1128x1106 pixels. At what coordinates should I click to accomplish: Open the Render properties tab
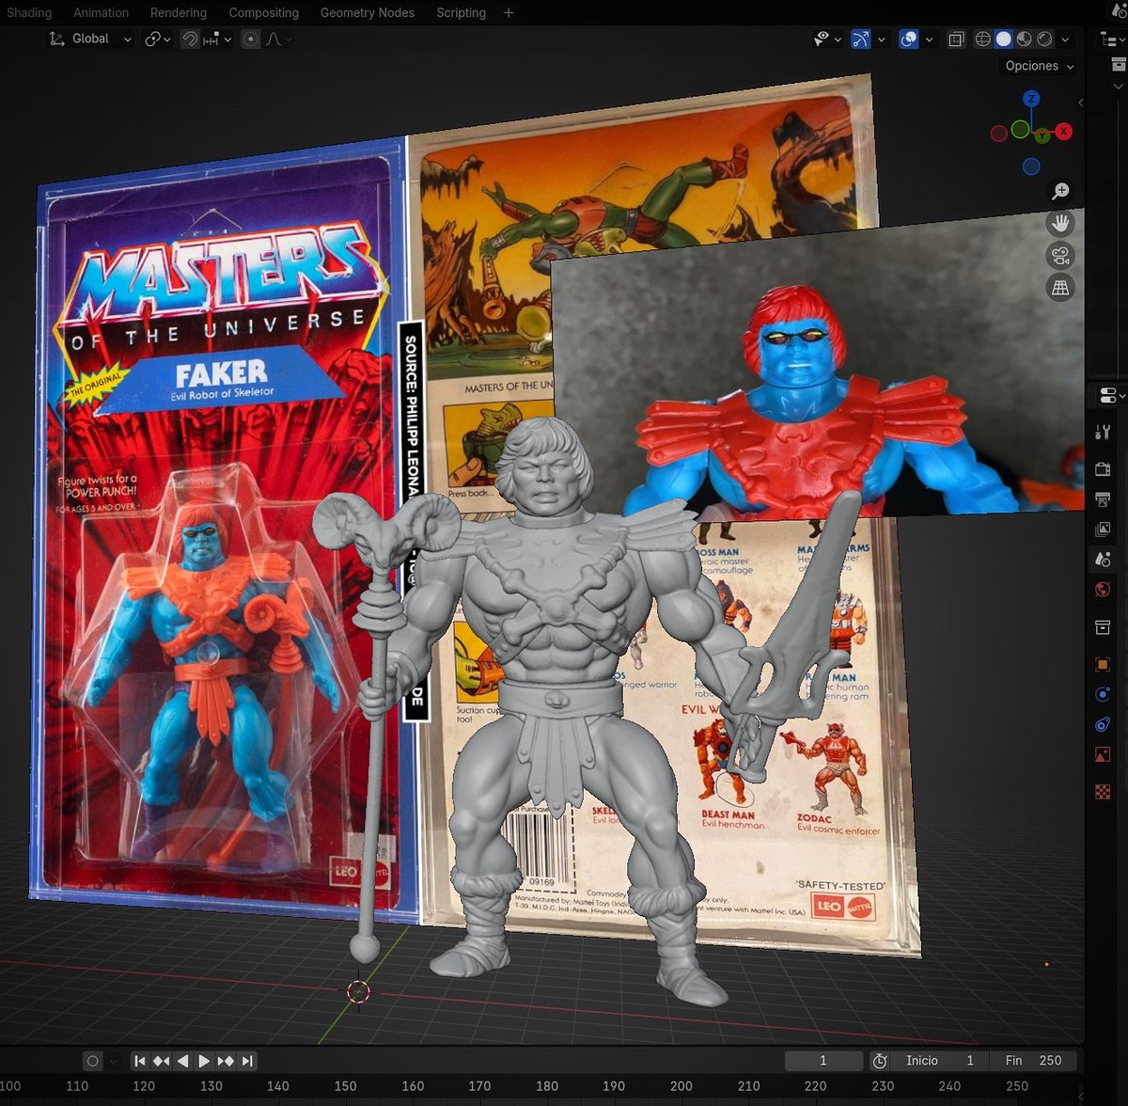click(x=1104, y=469)
